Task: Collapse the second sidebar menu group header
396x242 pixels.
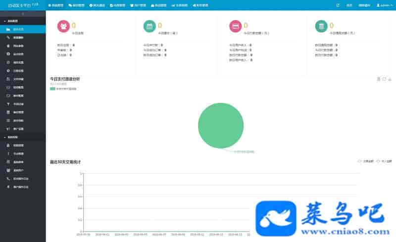Action: click(23, 137)
